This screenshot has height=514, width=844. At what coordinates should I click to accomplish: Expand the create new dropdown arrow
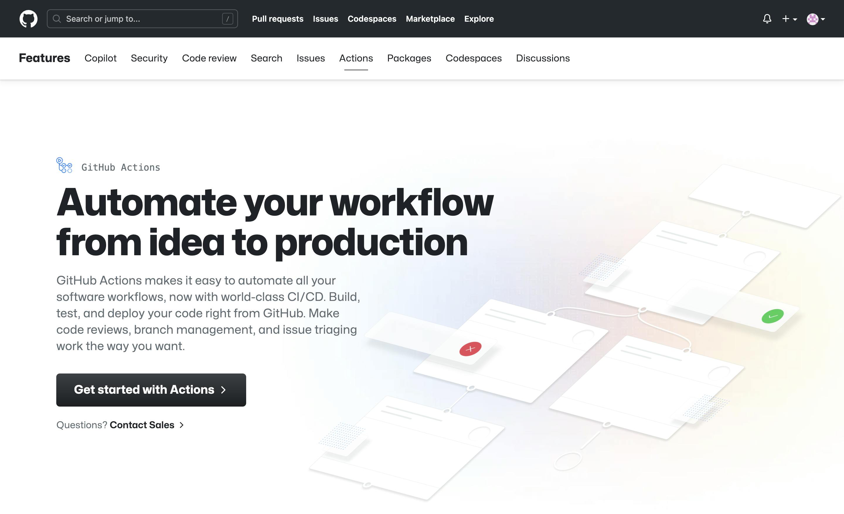pos(792,19)
